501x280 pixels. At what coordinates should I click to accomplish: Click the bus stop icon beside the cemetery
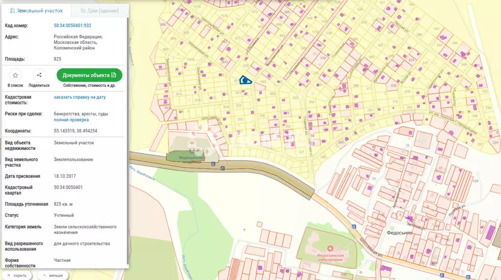(213, 164)
